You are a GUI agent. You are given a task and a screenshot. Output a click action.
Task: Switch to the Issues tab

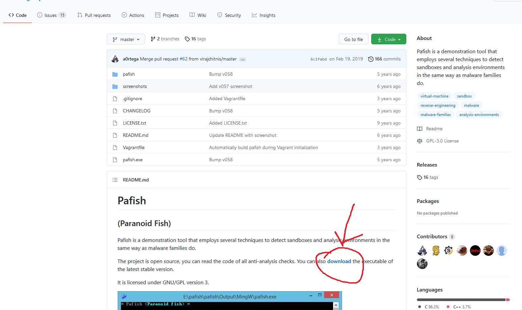tap(51, 15)
